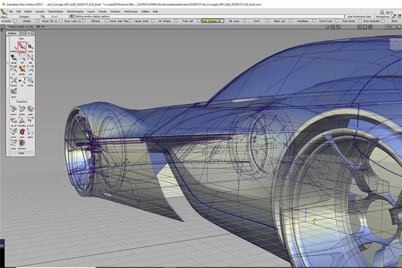Select the Proportional mod tool
Screen dimensions: 402x268
click(30, 122)
